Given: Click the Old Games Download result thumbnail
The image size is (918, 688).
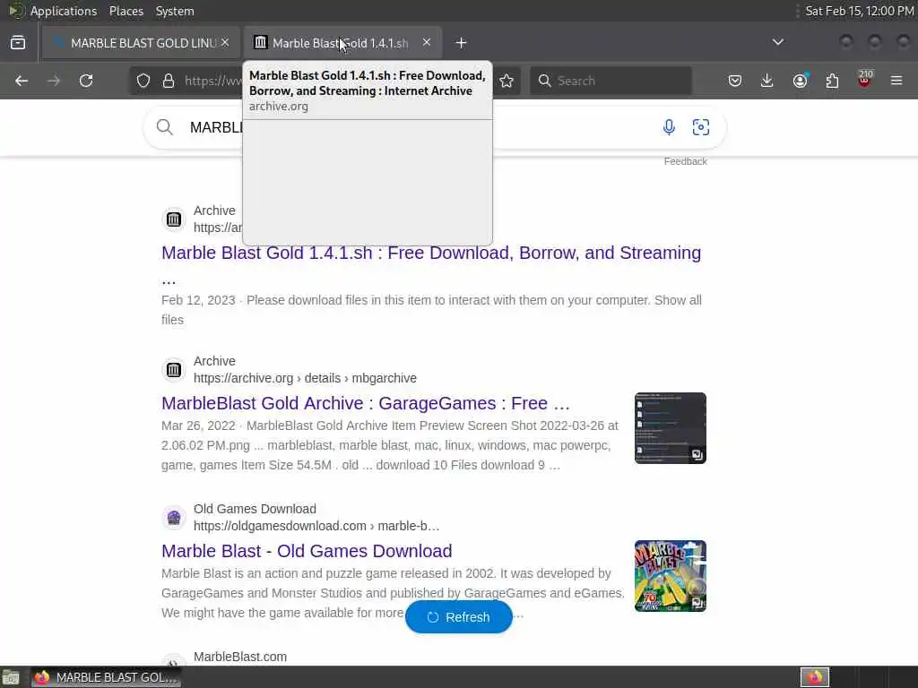Looking at the screenshot, I should click(671, 576).
